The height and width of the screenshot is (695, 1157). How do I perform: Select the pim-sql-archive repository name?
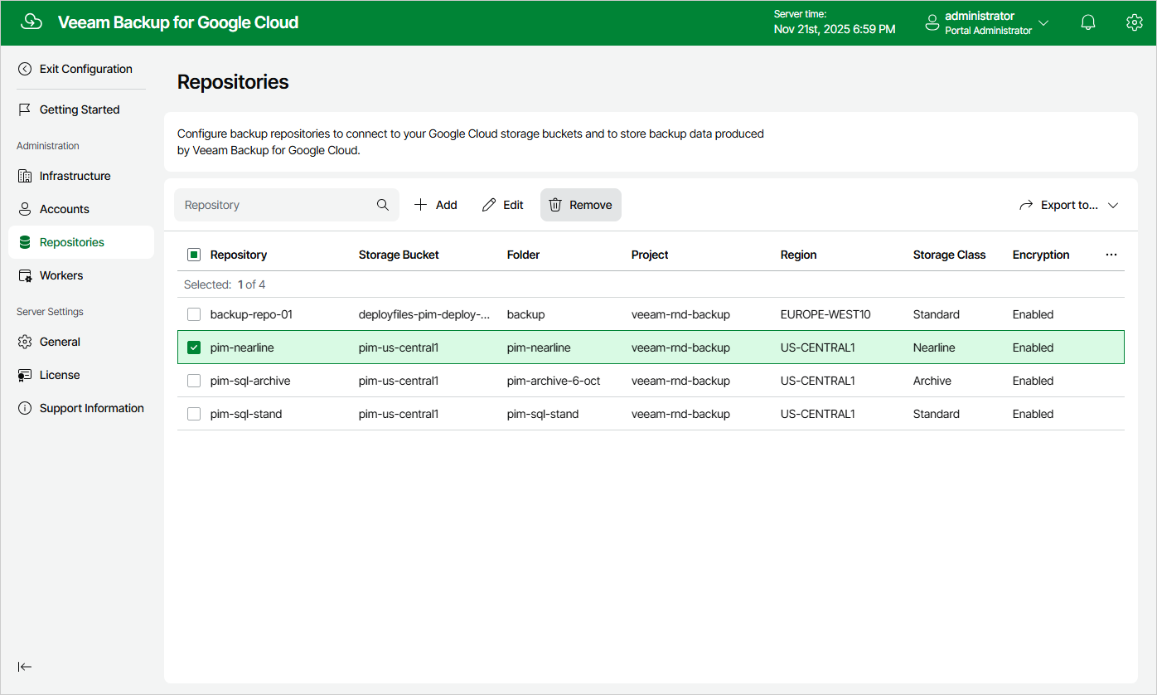(x=250, y=381)
